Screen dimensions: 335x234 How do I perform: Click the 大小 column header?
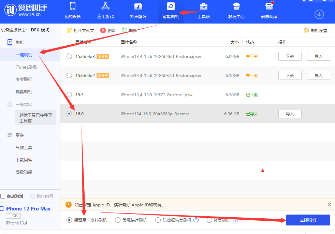point(235,42)
